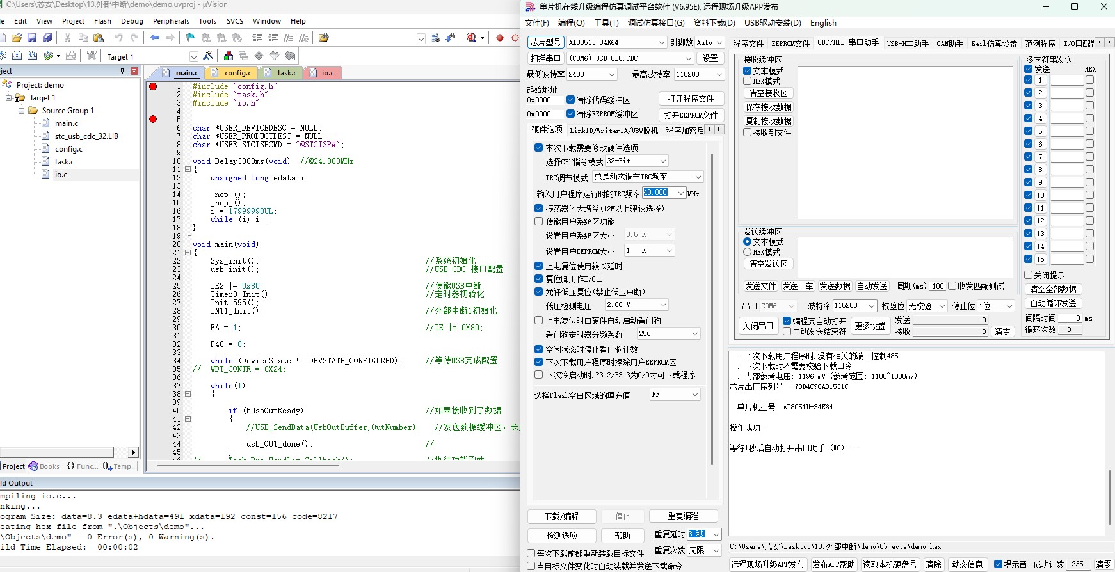Toggle the line 1 breakpoint marker
The image size is (1115, 572).
tap(153, 86)
